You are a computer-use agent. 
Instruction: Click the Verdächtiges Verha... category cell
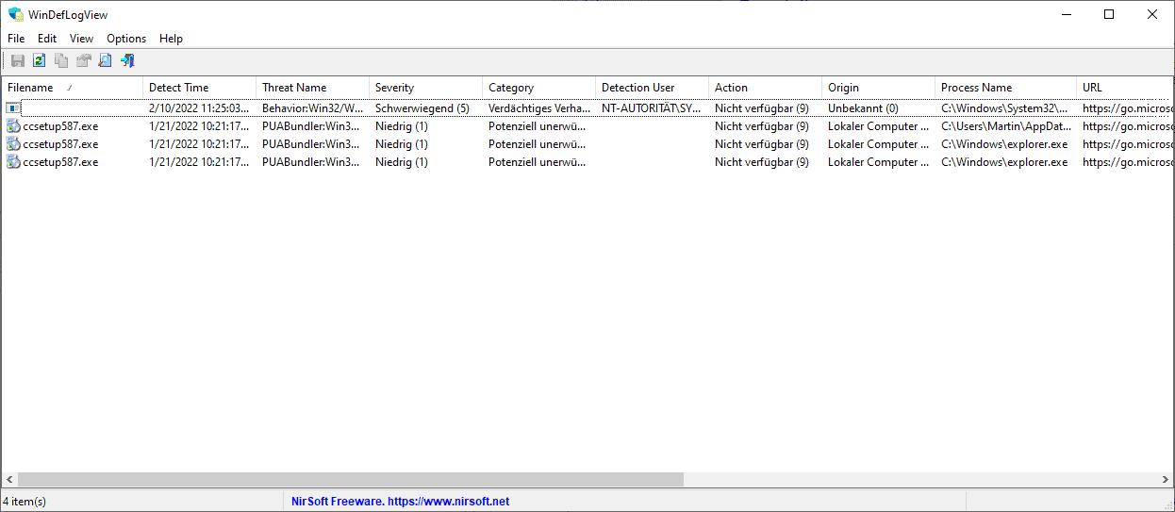click(539, 108)
